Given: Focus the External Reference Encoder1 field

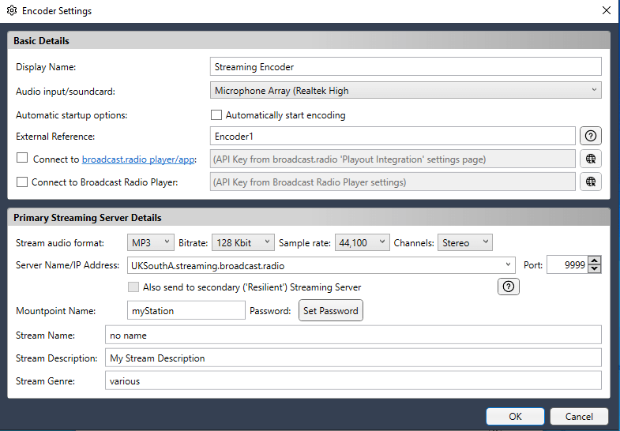Looking at the screenshot, I should pyautogui.click(x=393, y=136).
